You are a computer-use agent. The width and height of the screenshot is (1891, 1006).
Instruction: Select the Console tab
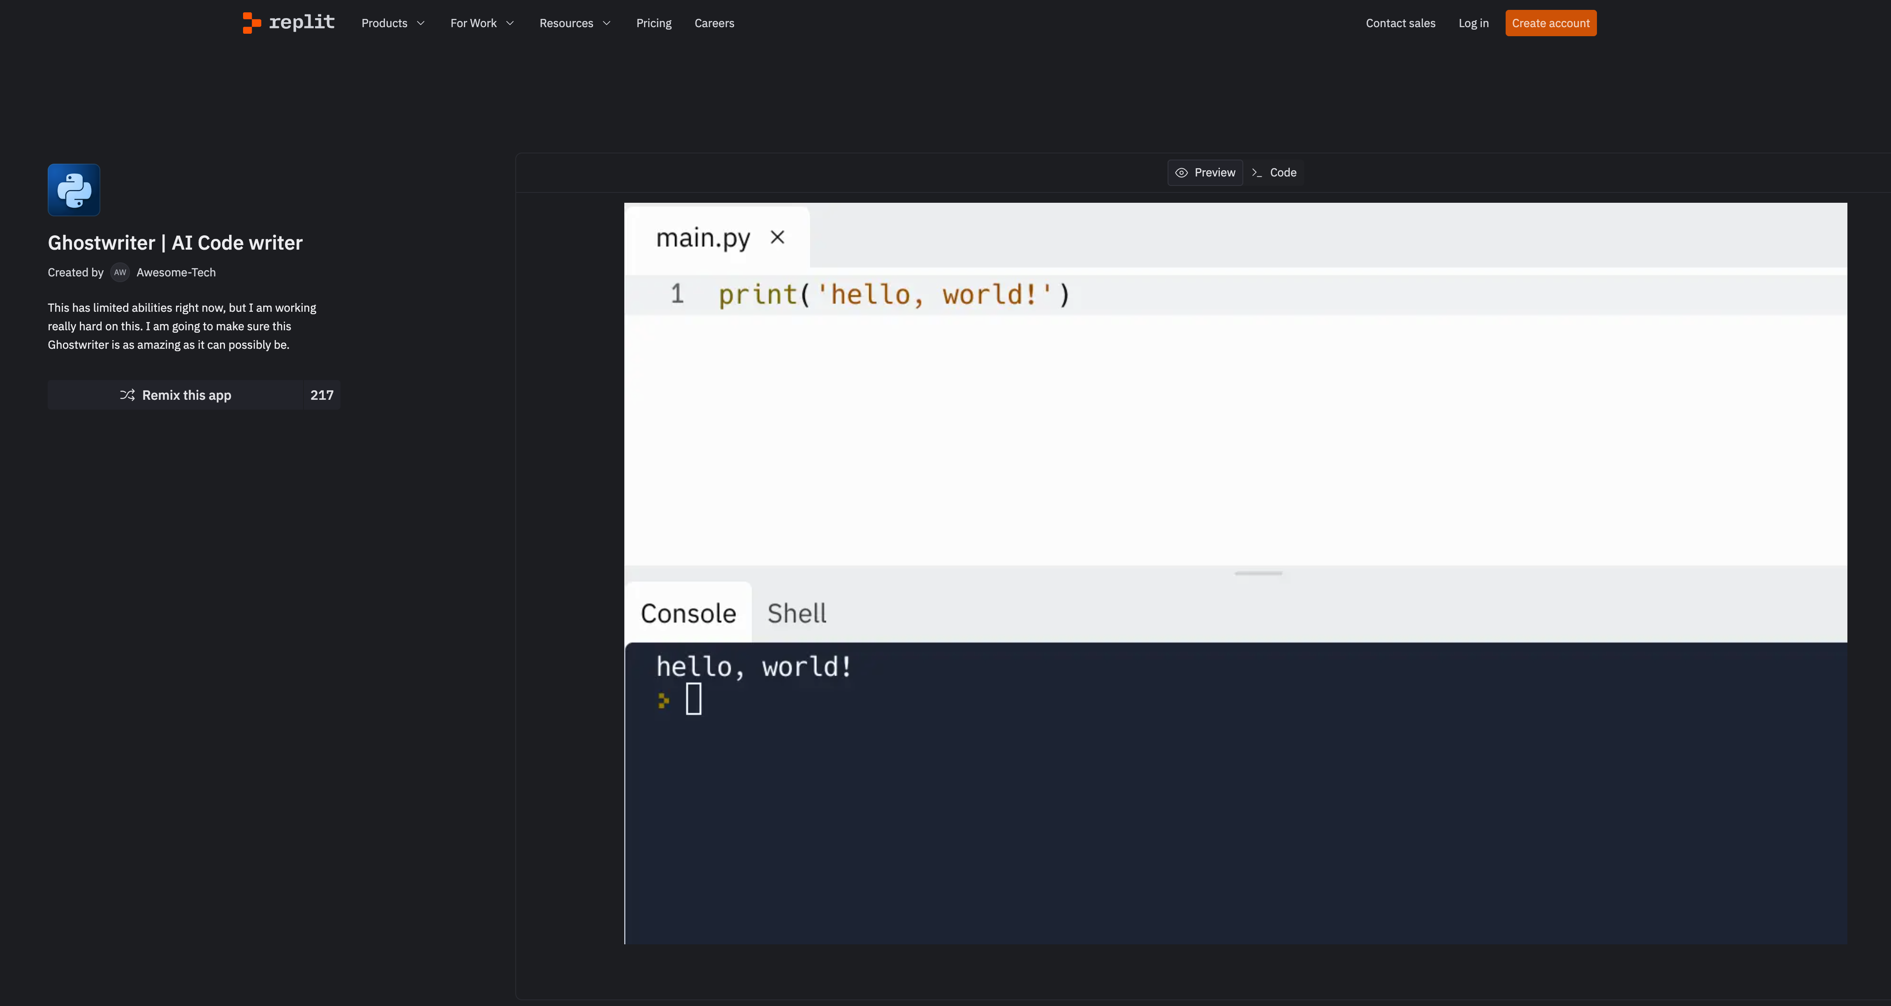click(x=688, y=613)
